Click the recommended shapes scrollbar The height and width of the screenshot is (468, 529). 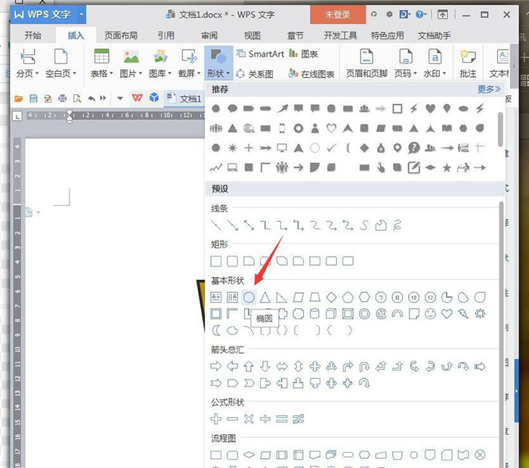click(x=500, y=130)
